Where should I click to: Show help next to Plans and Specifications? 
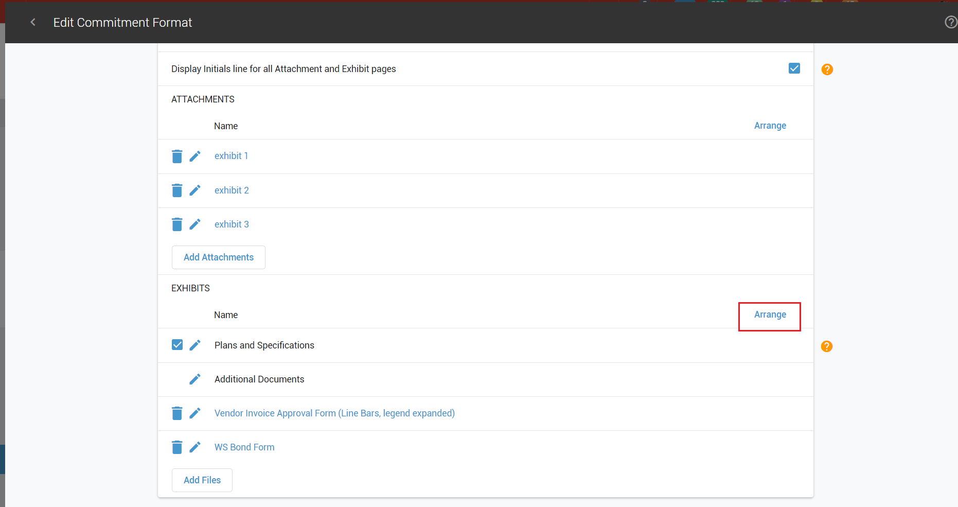pyautogui.click(x=826, y=346)
